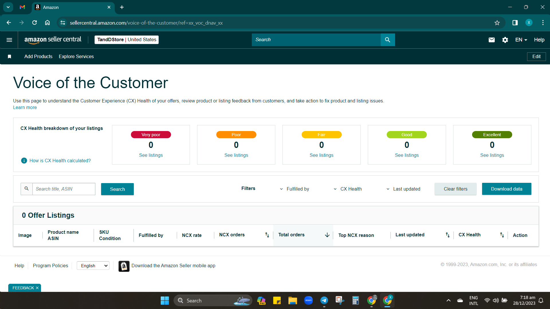Open the messages envelope icon
This screenshot has height=309, width=550.
point(492,40)
